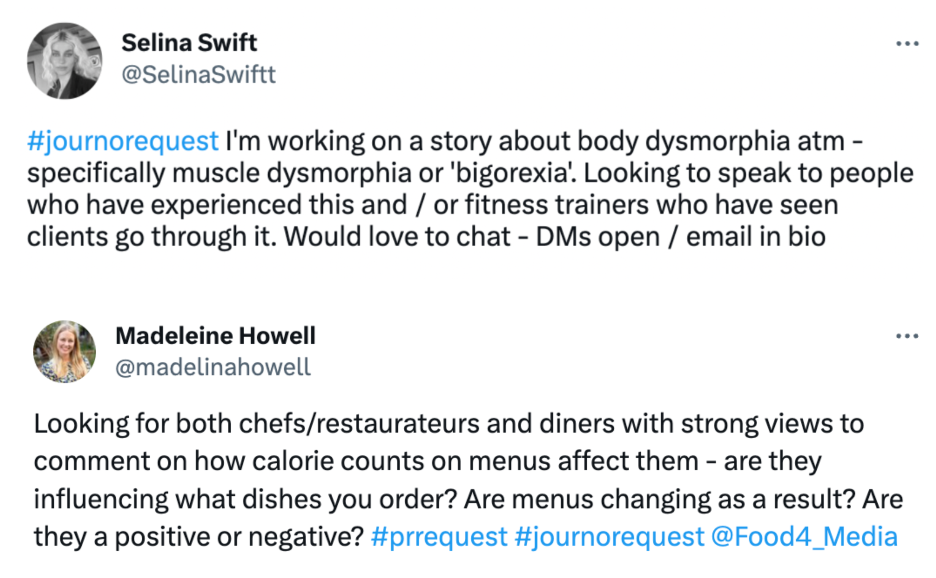Open more options on Madeleine Howell's tweet

point(907,336)
